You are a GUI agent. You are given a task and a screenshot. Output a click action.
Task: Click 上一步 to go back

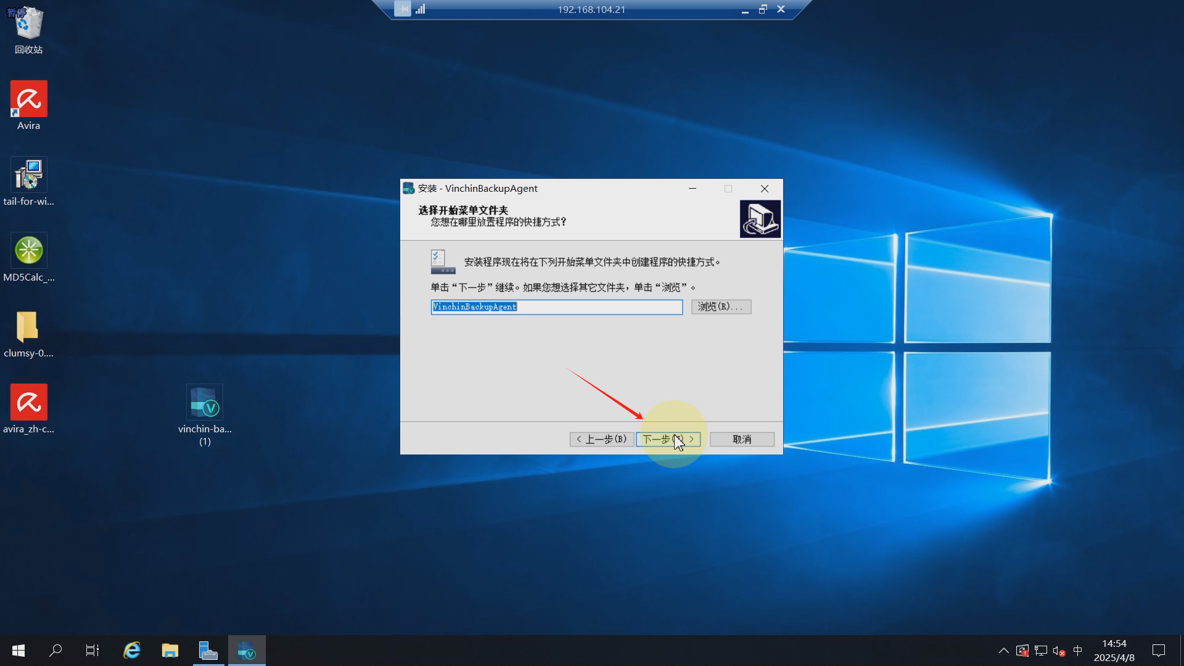pyautogui.click(x=601, y=439)
